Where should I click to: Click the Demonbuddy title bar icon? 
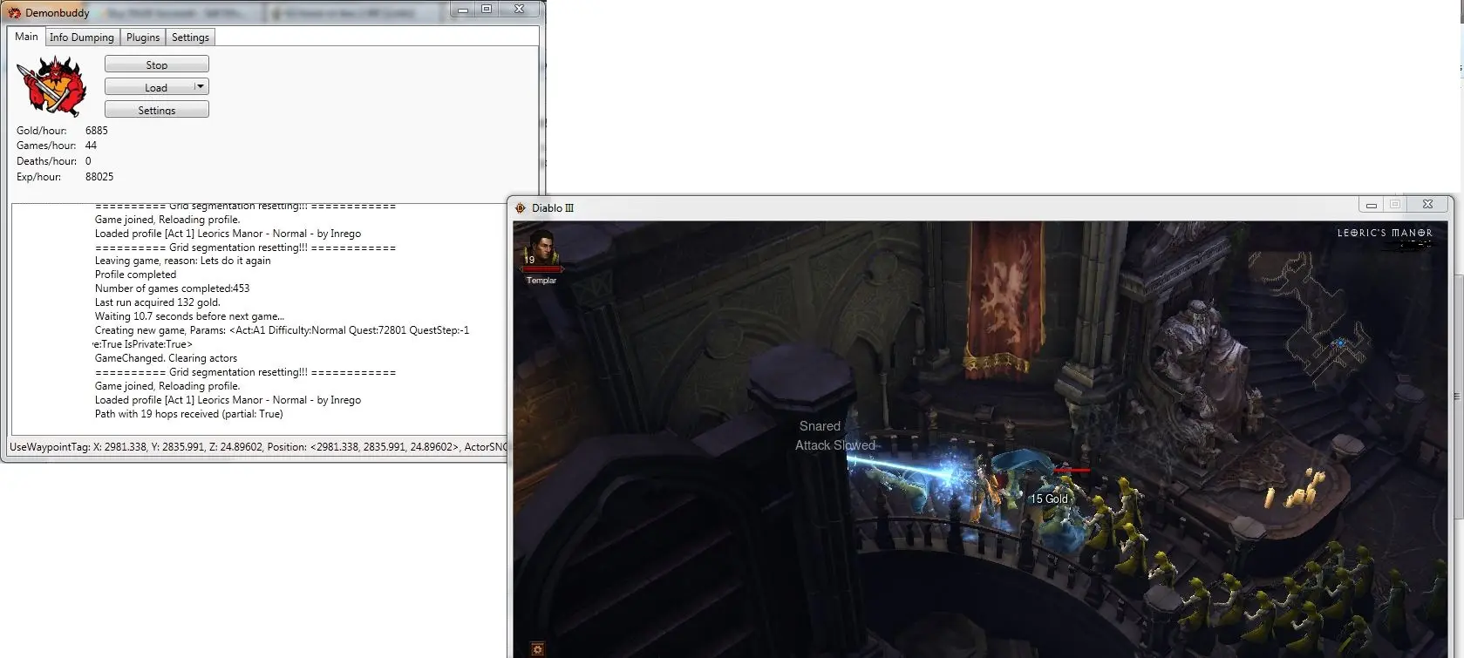[x=14, y=13]
